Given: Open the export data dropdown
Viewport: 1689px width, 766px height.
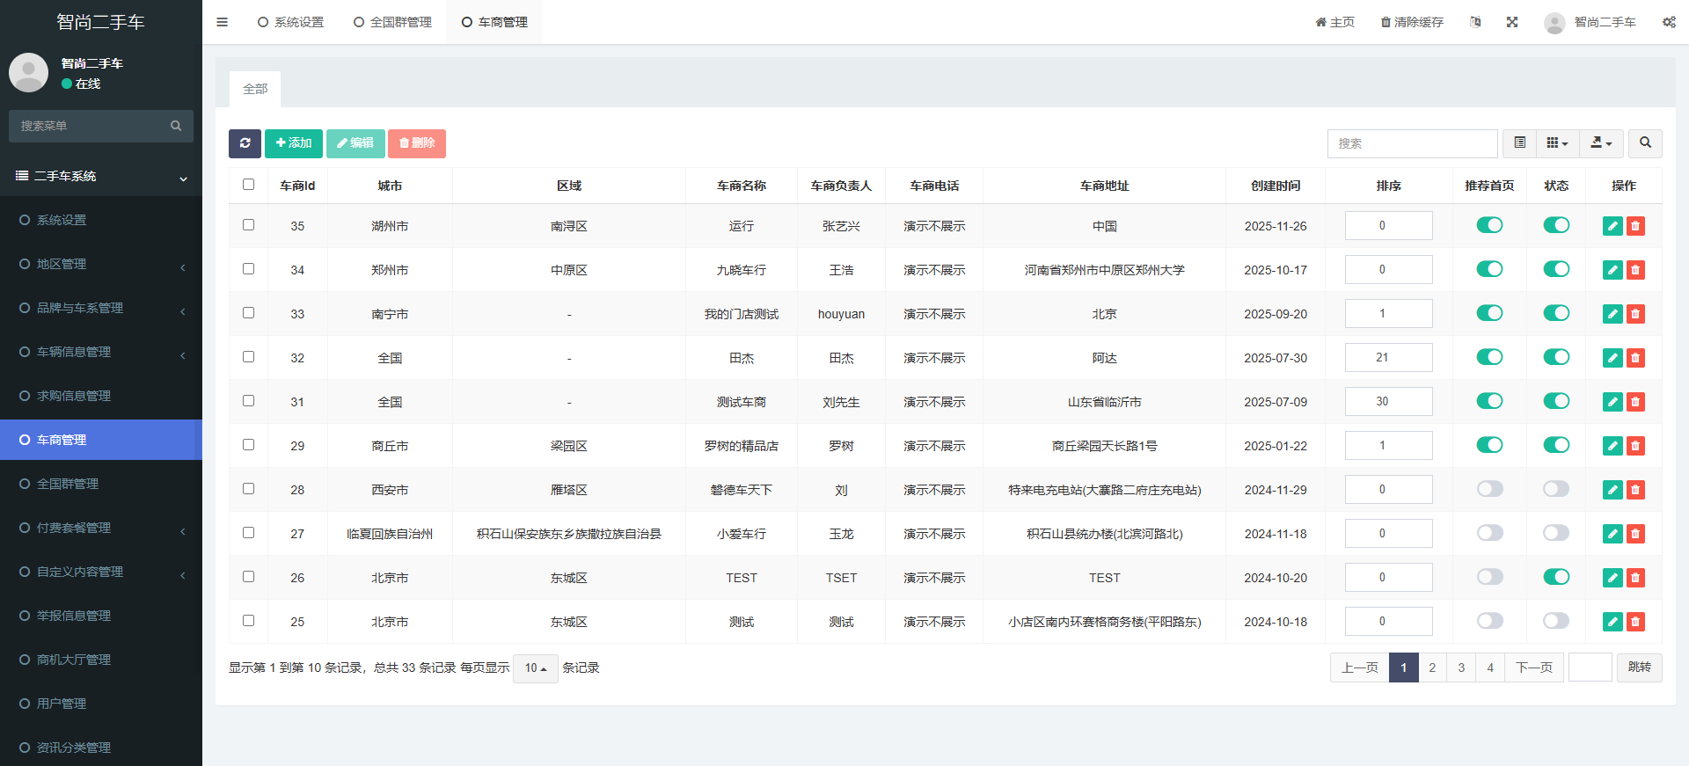Looking at the screenshot, I should [x=1601, y=143].
